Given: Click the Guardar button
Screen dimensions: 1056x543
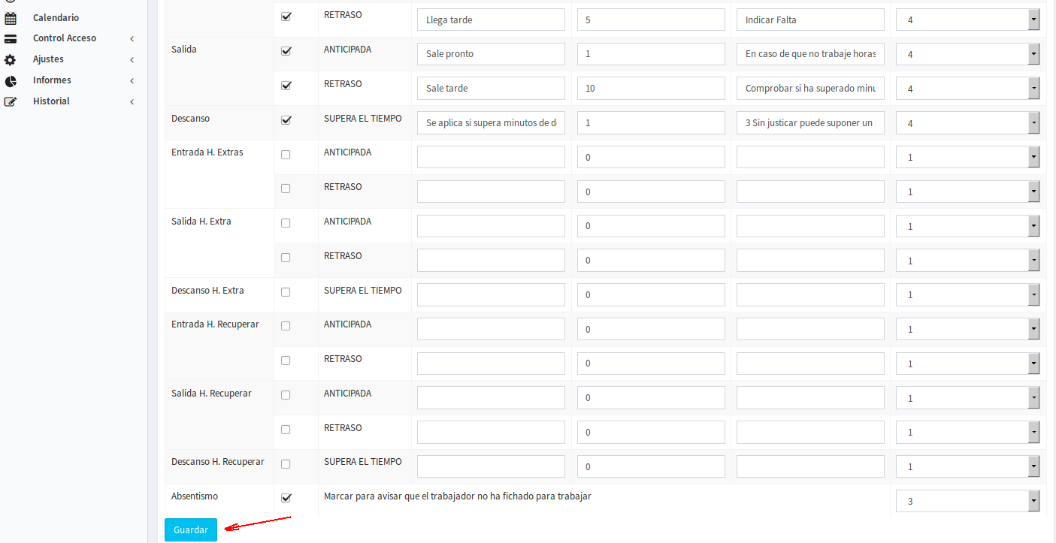Looking at the screenshot, I should tap(191, 529).
